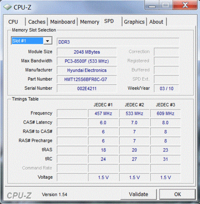200x204 pixels.
Task: Expand the Slot #1 dropdown arrow
Action: 48,41
